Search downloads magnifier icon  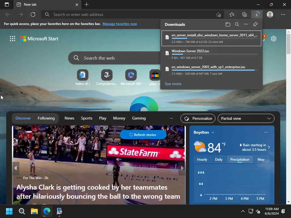click(x=237, y=24)
